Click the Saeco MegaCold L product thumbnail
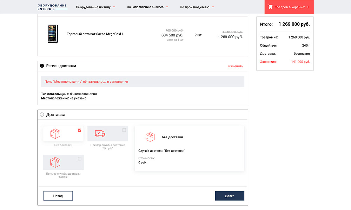Screen dimensions: 351x210 52,34
